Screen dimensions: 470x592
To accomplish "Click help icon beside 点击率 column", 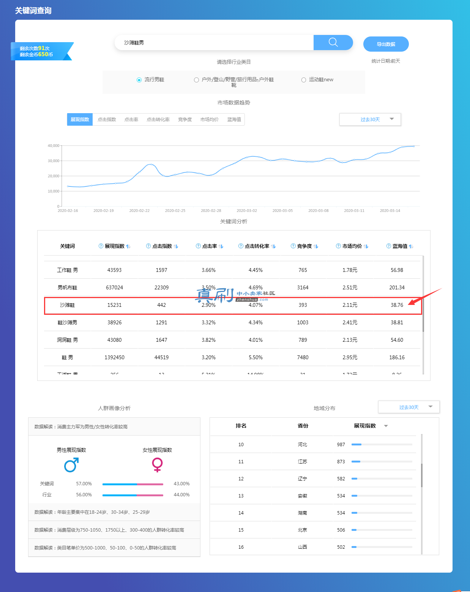I will (x=198, y=246).
